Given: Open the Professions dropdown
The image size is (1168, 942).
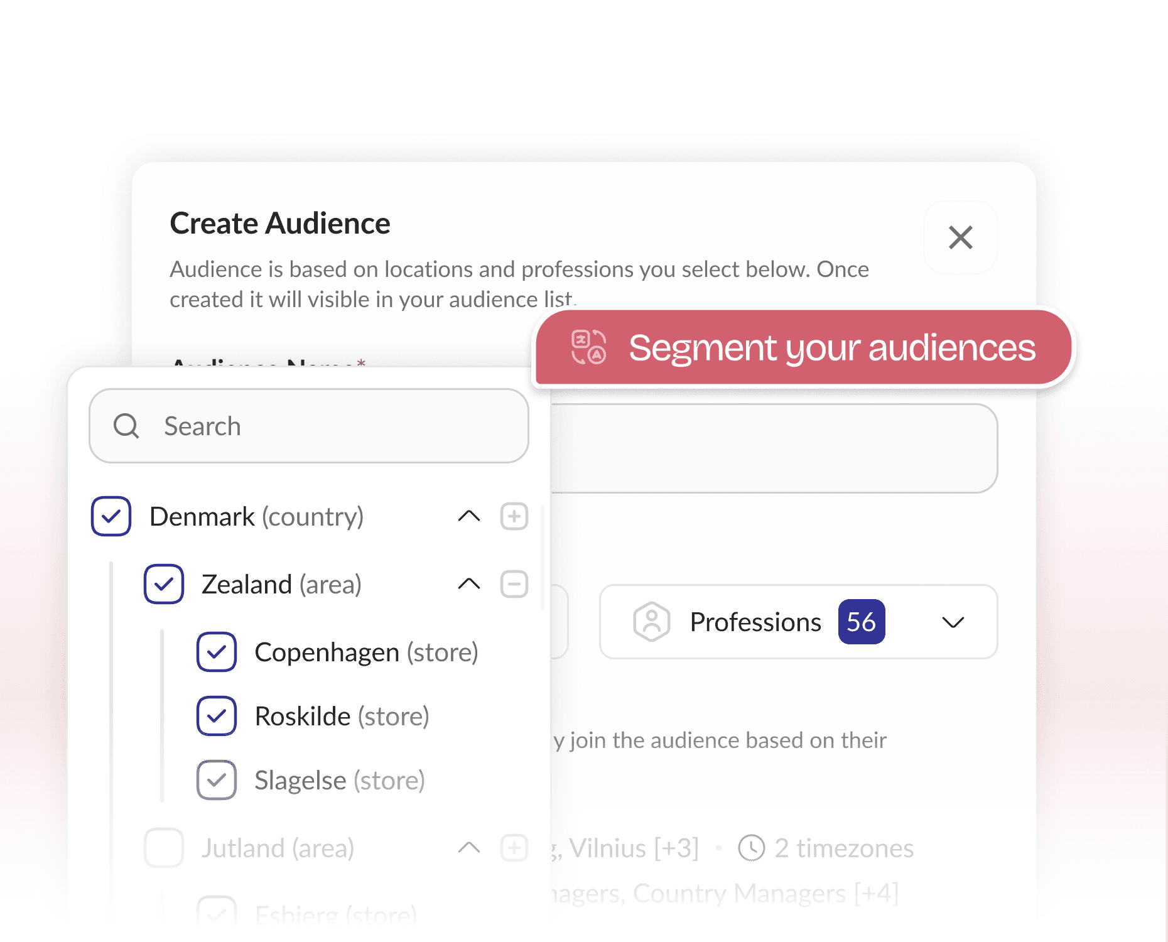Looking at the screenshot, I should pyautogui.click(x=799, y=622).
